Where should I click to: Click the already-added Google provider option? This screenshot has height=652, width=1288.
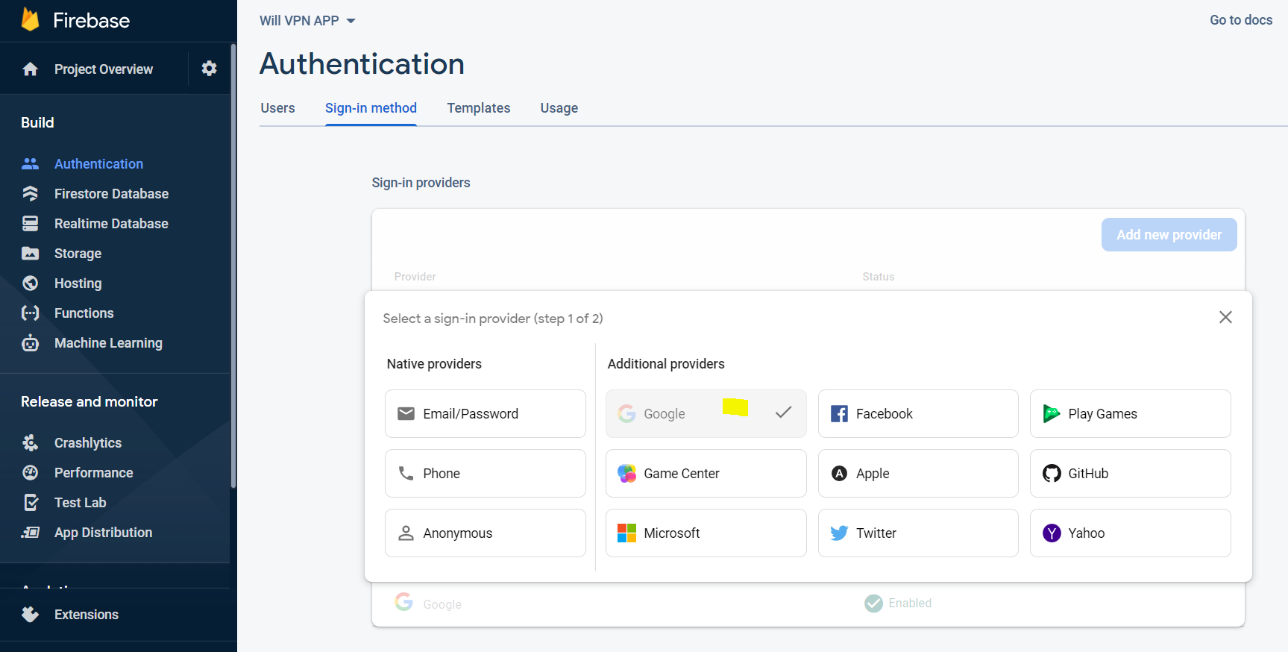click(x=706, y=413)
